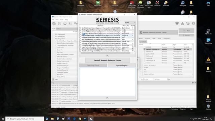
Task: Switch to Plugins tab in Mod Organizer
Action: tap(141, 39)
